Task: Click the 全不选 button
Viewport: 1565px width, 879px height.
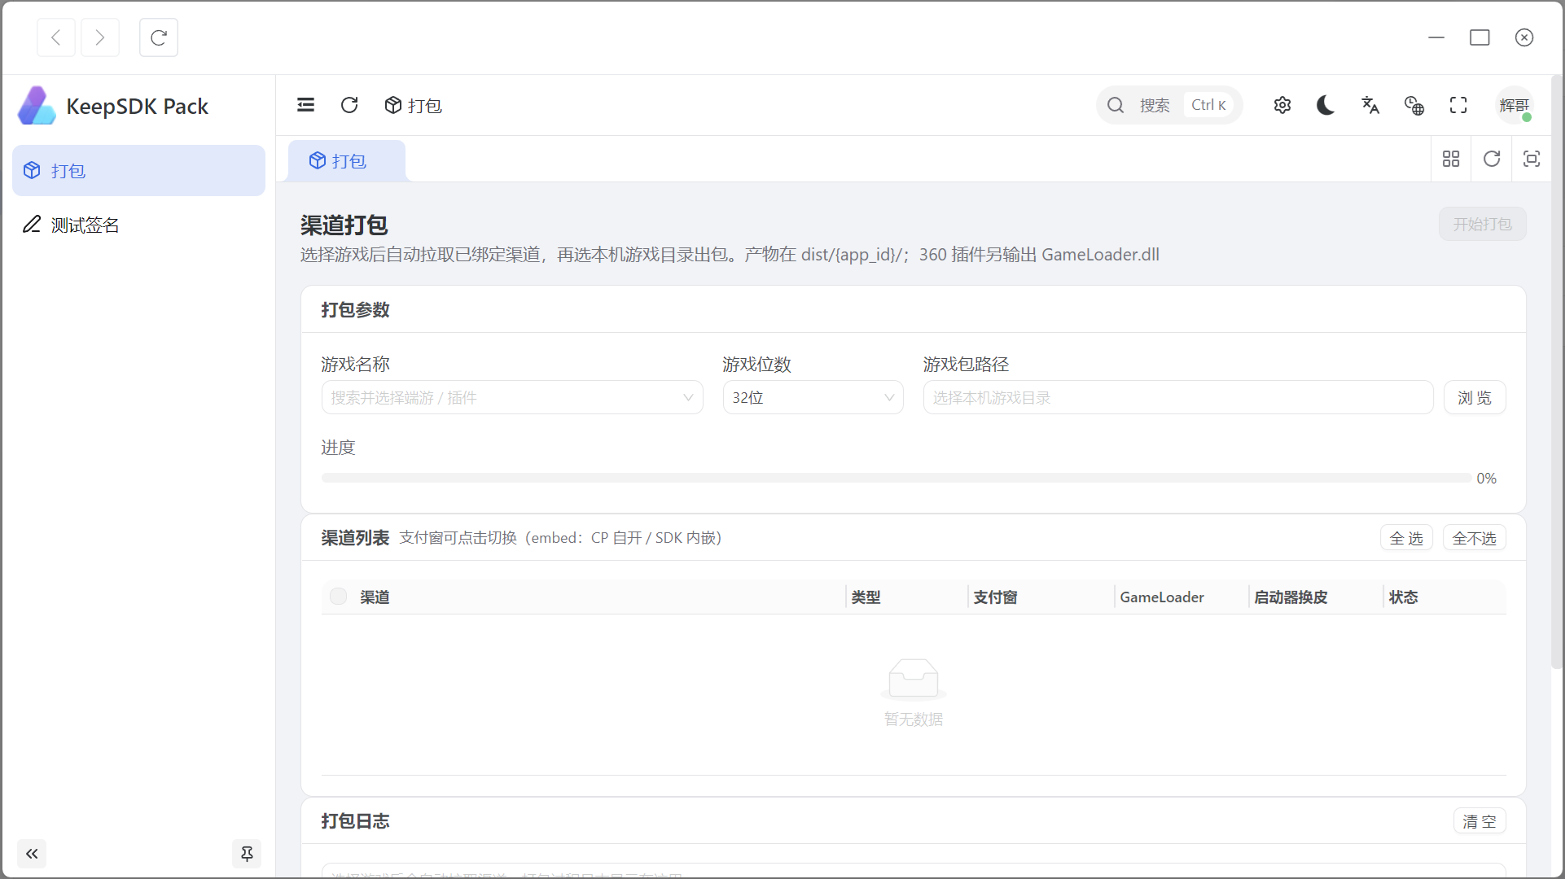Action: (x=1475, y=538)
